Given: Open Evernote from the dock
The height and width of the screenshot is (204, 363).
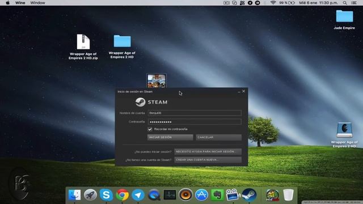Looking at the screenshot, I should (217, 195).
